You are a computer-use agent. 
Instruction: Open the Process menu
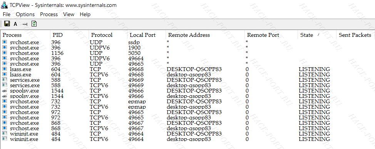tap(49, 14)
